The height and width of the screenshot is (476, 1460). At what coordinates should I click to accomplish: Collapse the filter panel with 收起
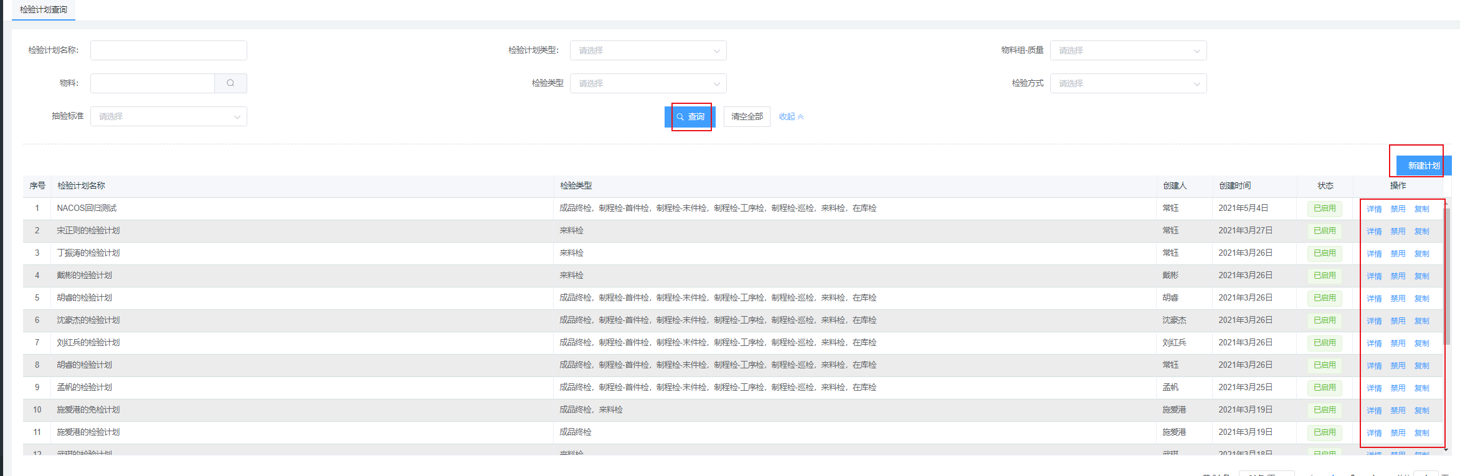pos(791,117)
